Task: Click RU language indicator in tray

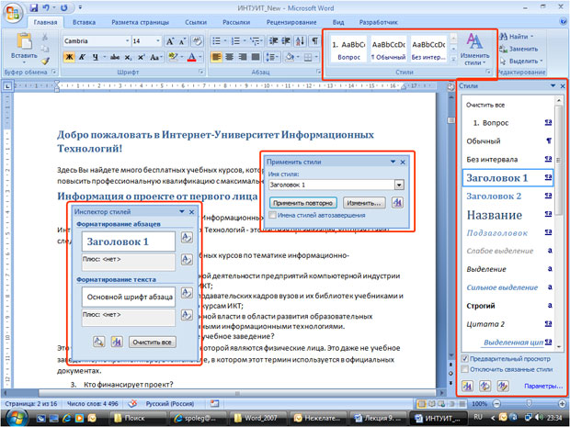Action: point(478,417)
